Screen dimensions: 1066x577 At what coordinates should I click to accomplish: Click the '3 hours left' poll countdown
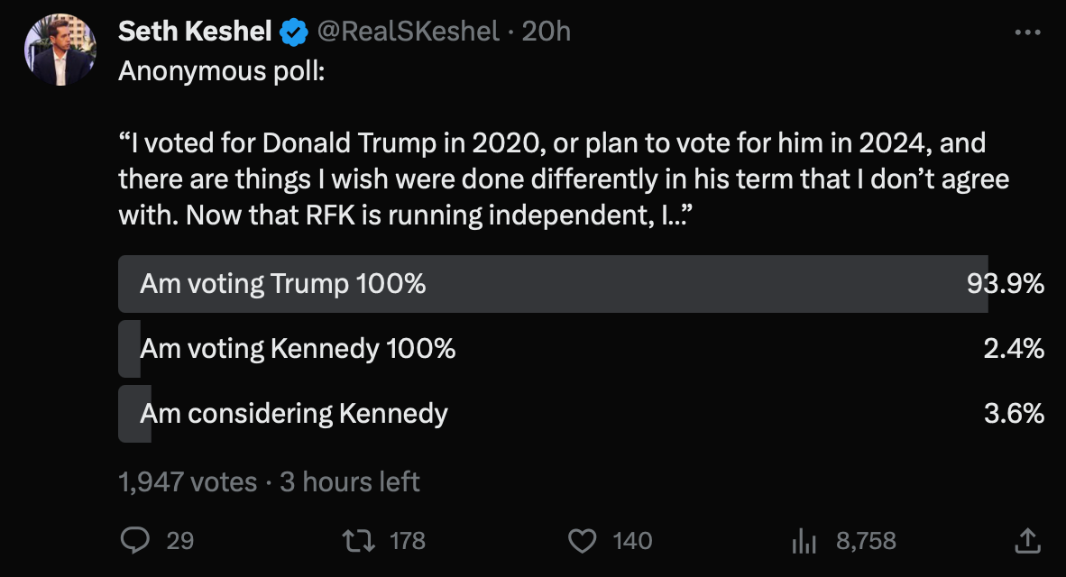pos(348,481)
